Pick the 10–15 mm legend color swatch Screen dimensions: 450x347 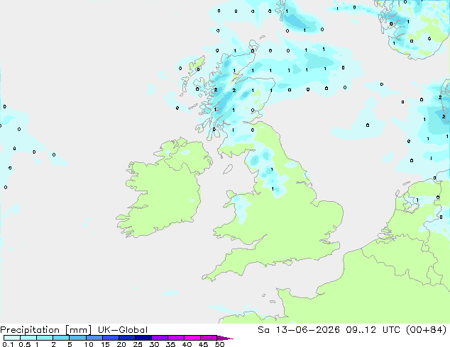pos(94,338)
